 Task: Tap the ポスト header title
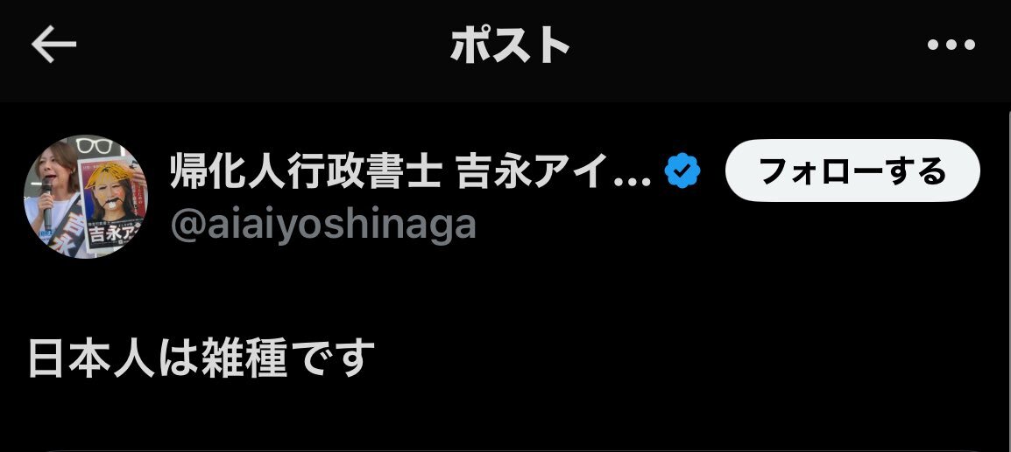click(x=509, y=45)
